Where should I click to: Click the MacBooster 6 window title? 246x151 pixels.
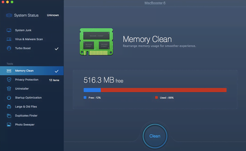pyautogui.click(x=155, y=3)
